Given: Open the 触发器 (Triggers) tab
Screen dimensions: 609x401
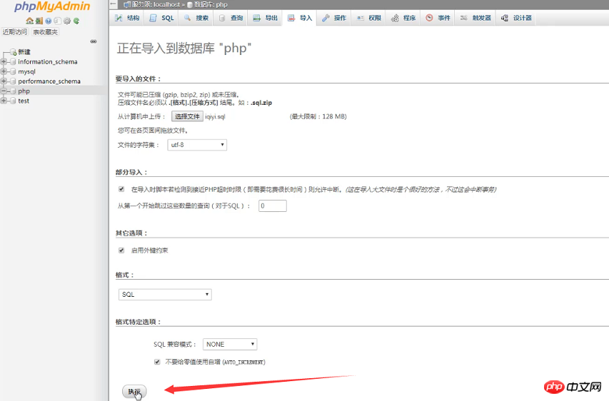Looking at the screenshot, I should (x=475, y=18).
